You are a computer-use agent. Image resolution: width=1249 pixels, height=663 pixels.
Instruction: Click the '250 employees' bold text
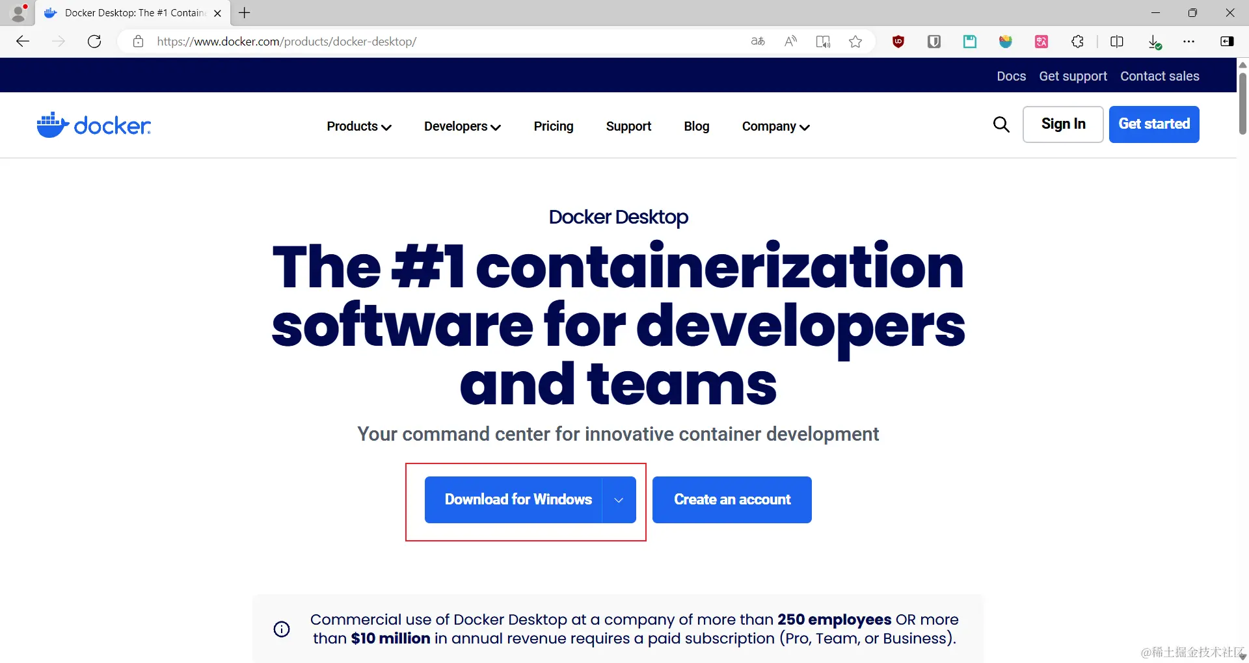click(835, 619)
